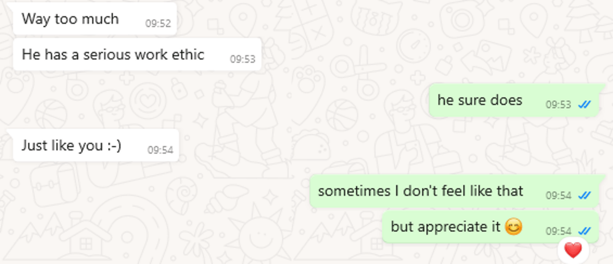Select "sometimes I don't feel like that" bubble

(455, 191)
